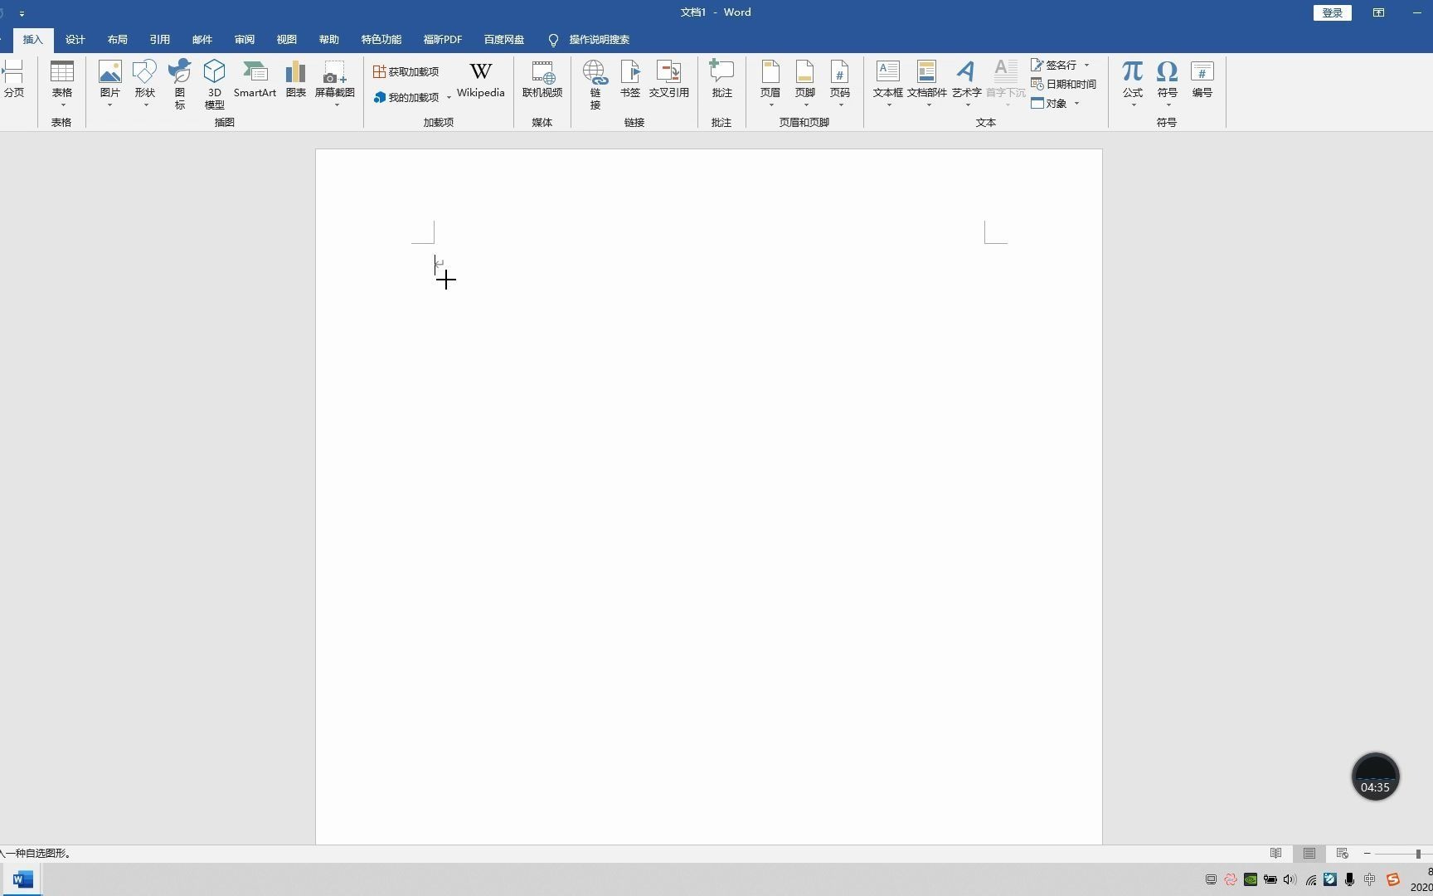Switch to the 引用 tab
This screenshot has height=896, width=1433.
coord(160,40)
